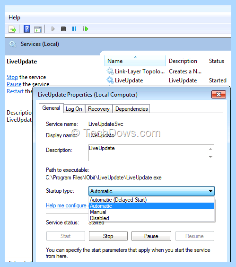Switch to the Log On tab
Viewport: 236px width, 267px height.
74,109
